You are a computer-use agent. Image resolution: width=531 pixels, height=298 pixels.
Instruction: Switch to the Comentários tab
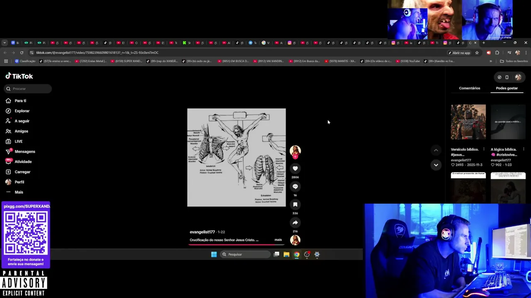[470, 88]
